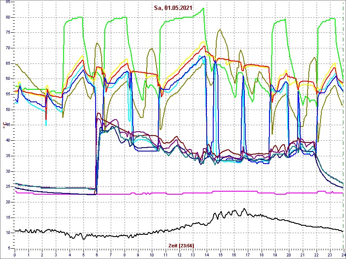Image resolution: width=346 pixels, height=259 pixels.
Task: Select the 75 mark on temperature axis
Action: [x=7, y=33]
